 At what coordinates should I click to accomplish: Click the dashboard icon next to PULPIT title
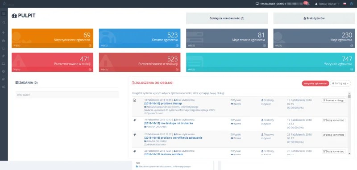[x=14, y=16]
